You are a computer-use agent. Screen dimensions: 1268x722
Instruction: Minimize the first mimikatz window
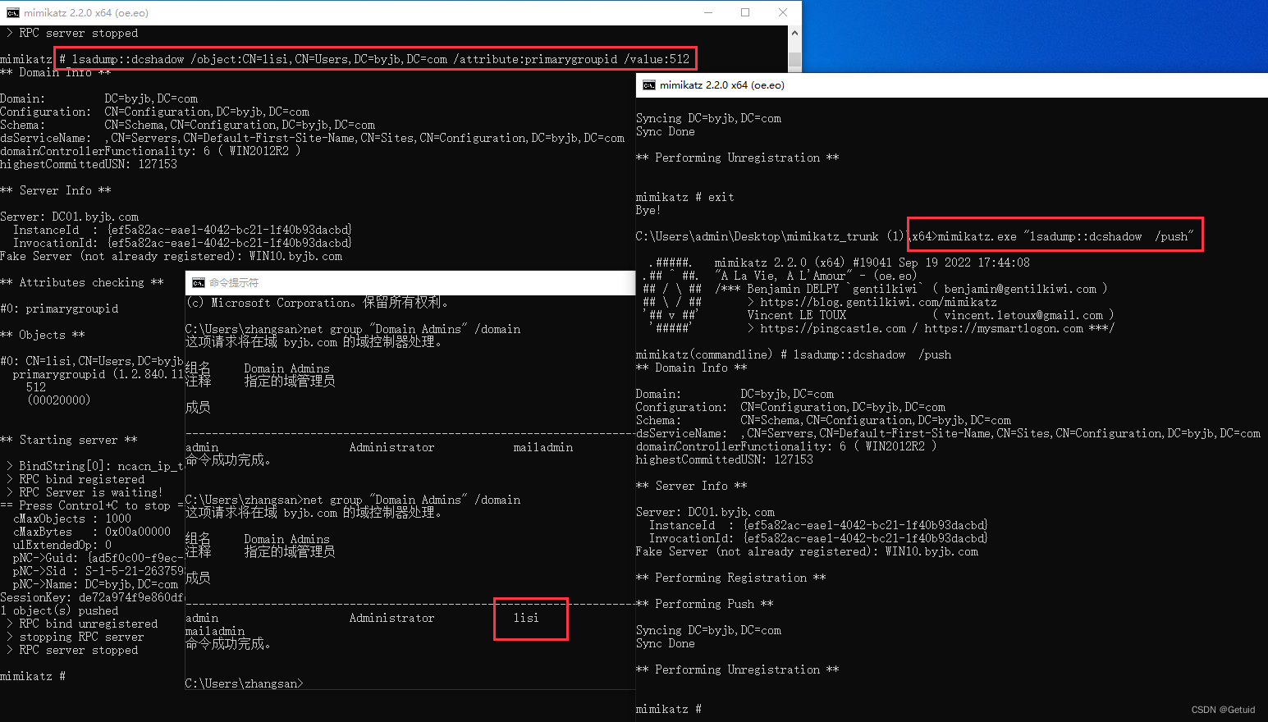coord(707,12)
